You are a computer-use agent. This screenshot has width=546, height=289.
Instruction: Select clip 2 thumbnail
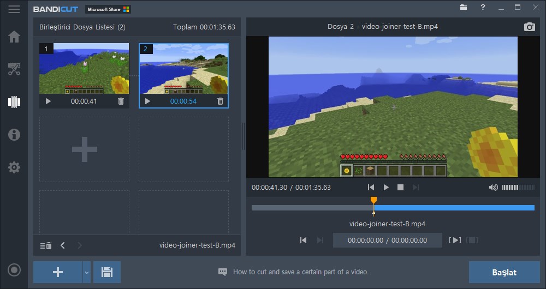coord(183,69)
